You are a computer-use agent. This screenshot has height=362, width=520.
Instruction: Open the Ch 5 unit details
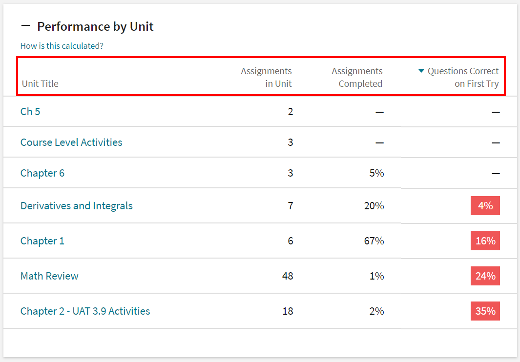point(30,111)
